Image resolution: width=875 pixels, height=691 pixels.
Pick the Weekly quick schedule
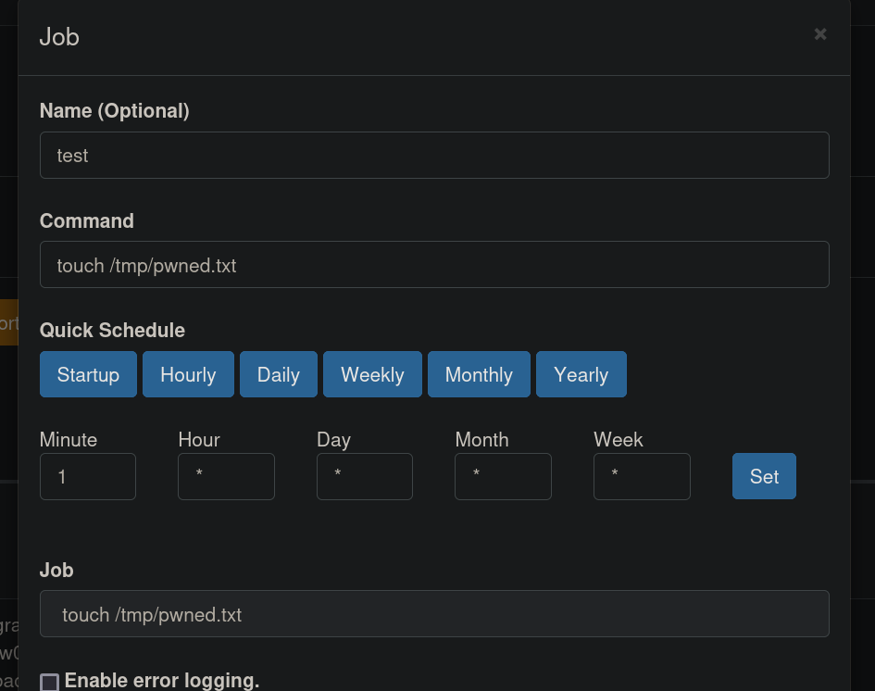coord(372,375)
